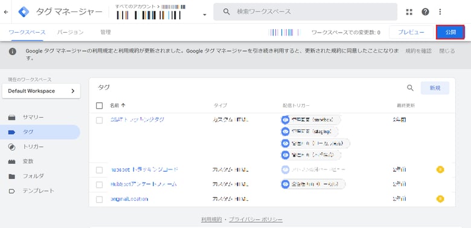This screenshot has width=471, height=228.
Task: Switch to the 管理 tab
Action: [106, 32]
